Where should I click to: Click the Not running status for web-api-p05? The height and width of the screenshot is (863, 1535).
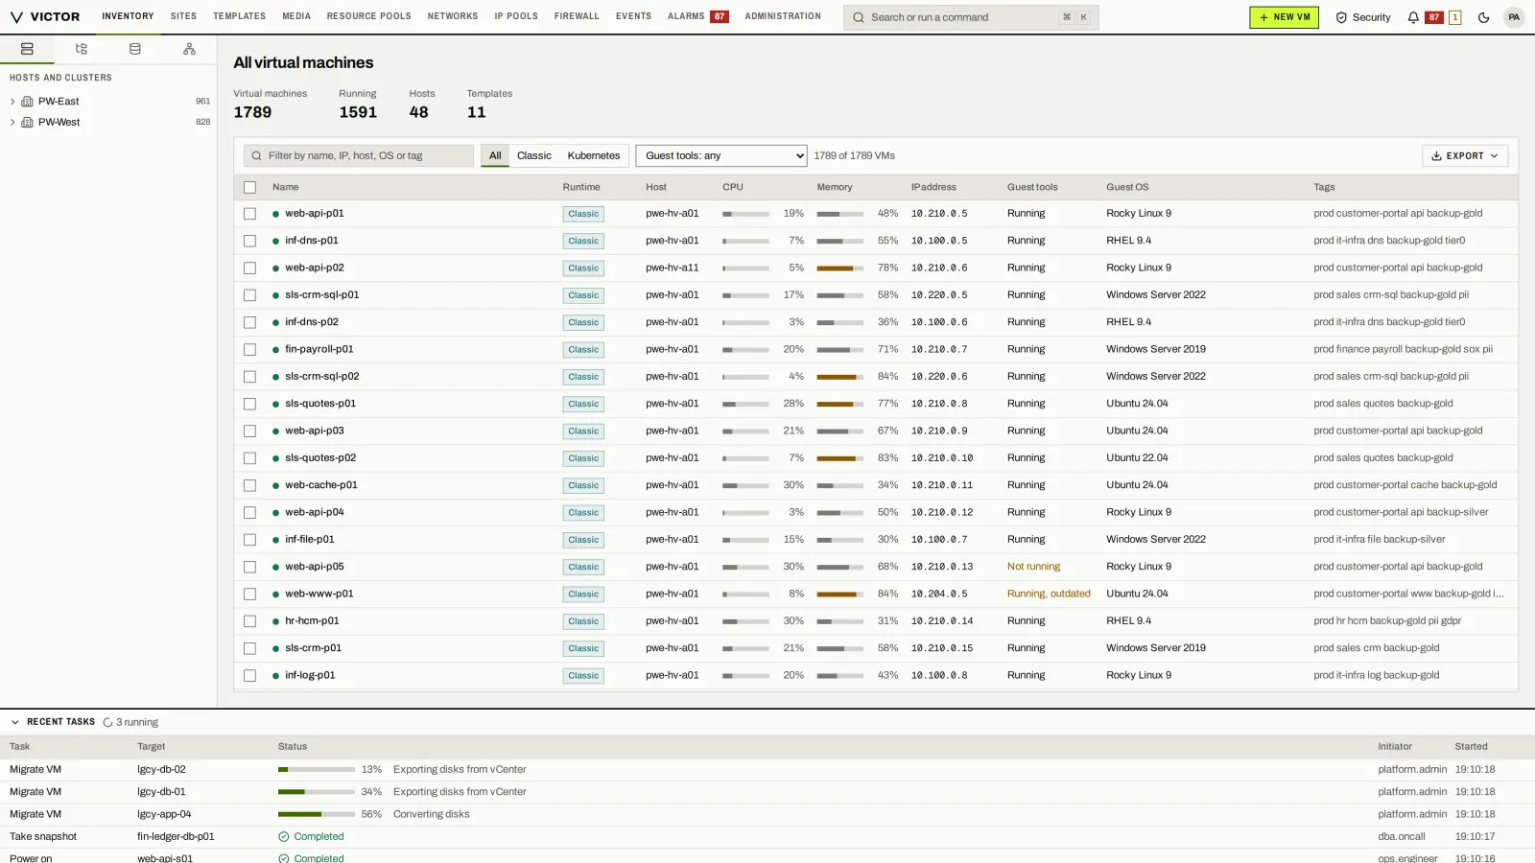1033,567
